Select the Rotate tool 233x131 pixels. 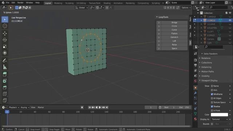click(5, 40)
